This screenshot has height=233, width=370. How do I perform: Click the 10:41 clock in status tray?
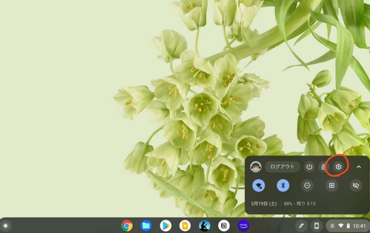click(359, 226)
